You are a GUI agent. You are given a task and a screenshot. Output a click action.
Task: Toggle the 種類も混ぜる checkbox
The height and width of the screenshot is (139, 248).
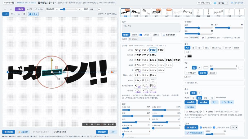[x=201, y=127]
